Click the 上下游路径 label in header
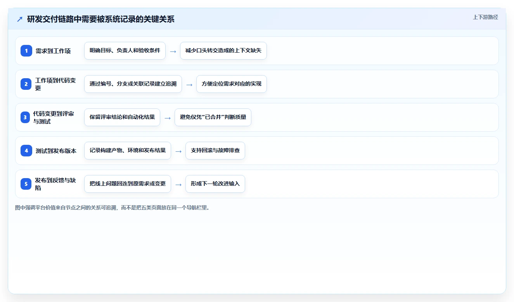 485,17
